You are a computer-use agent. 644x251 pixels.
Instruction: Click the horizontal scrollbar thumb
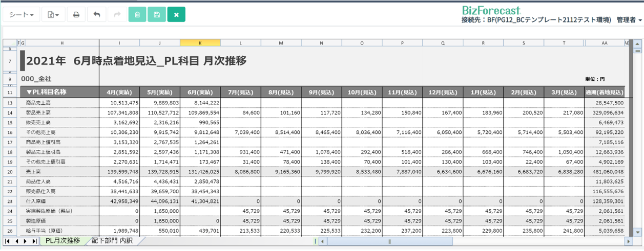coord(389,241)
